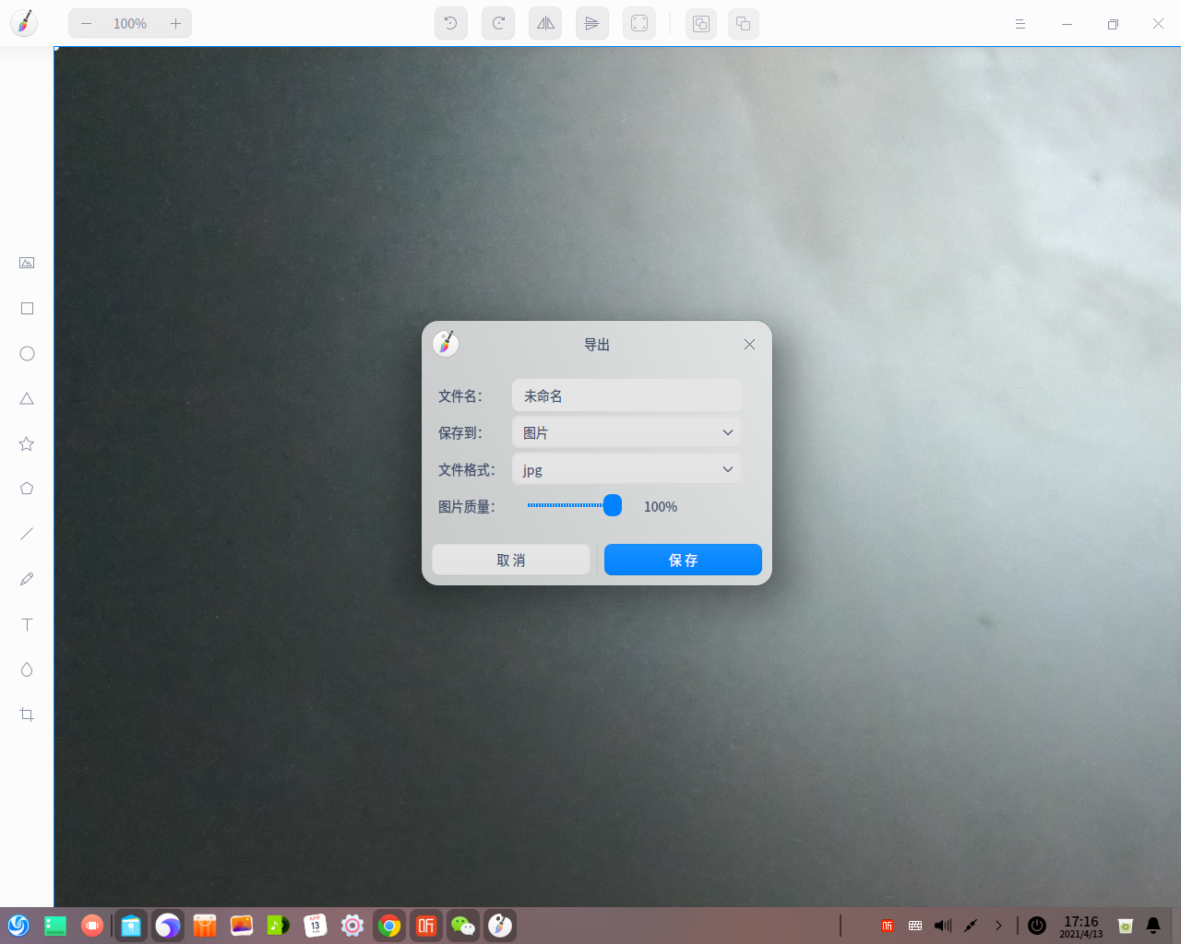Select the Text tool
The height and width of the screenshot is (944, 1181).
coord(27,624)
